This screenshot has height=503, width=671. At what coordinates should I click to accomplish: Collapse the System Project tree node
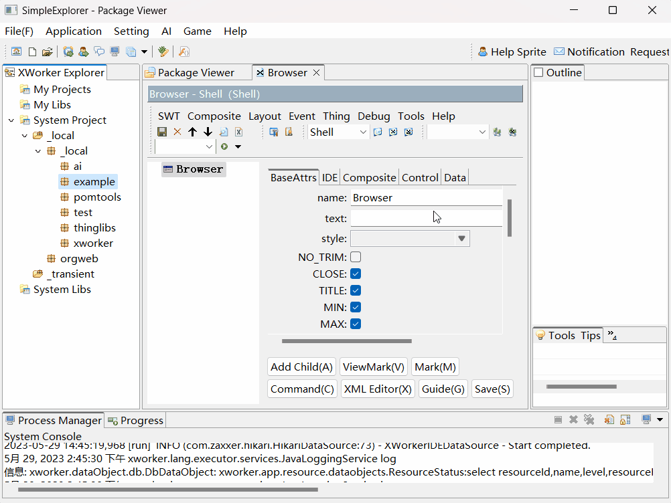[11, 120]
